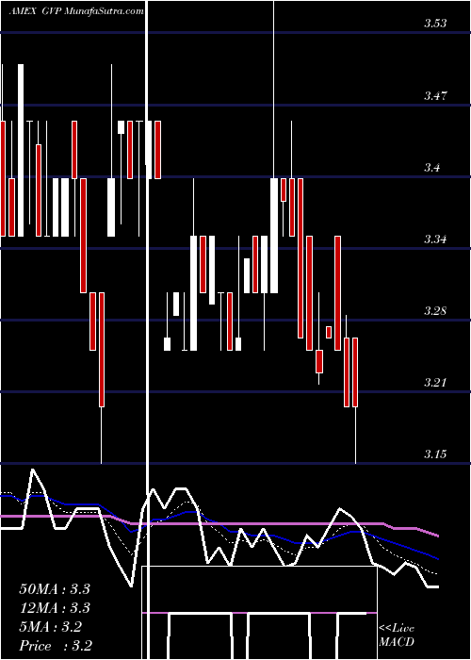This screenshot has width=471, height=660.
Task: Click the 3.21 price axis label
Action: [x=435, y=383]
